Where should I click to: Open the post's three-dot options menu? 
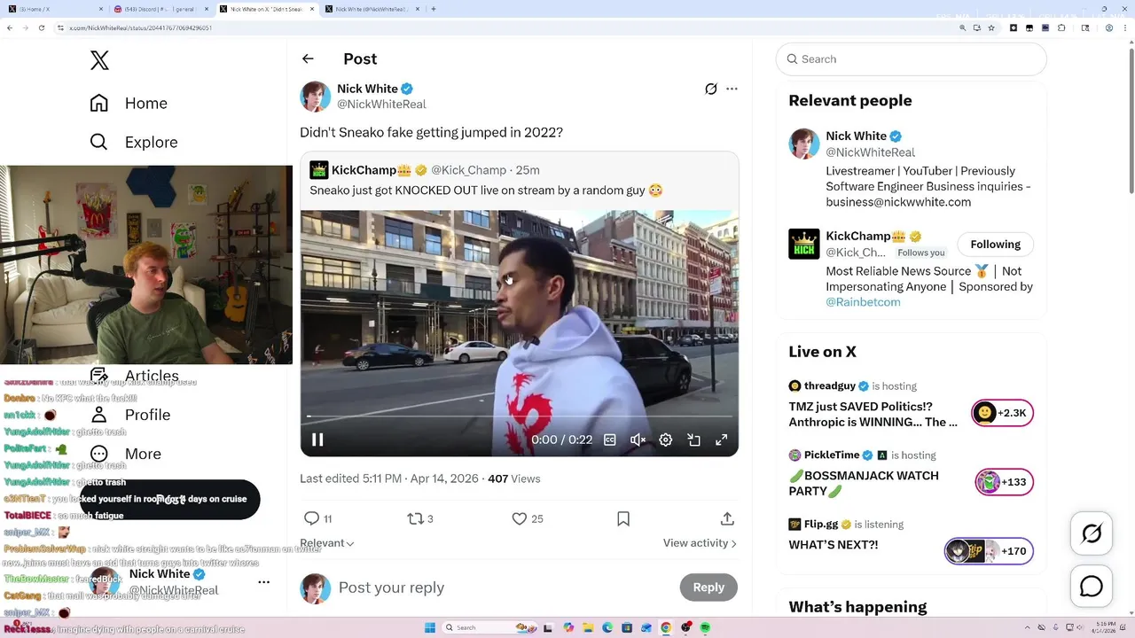(x=732, y=89)
